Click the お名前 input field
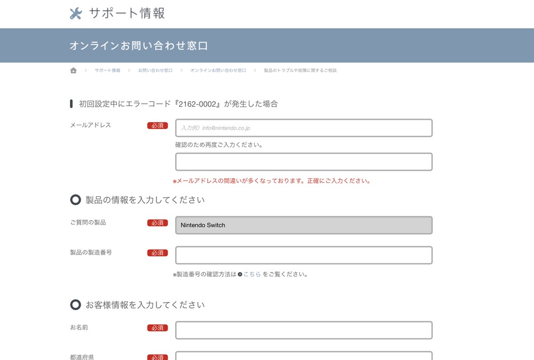This screenshot has height=360, width=534. tap(304, 330)
